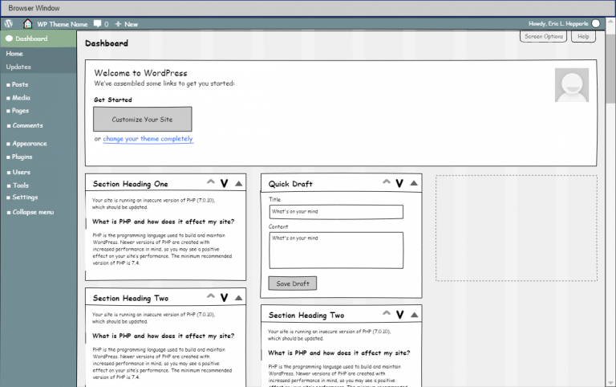Click the Welcome to WordPress heading
The image size is (616, 387).
coord(140,73)
